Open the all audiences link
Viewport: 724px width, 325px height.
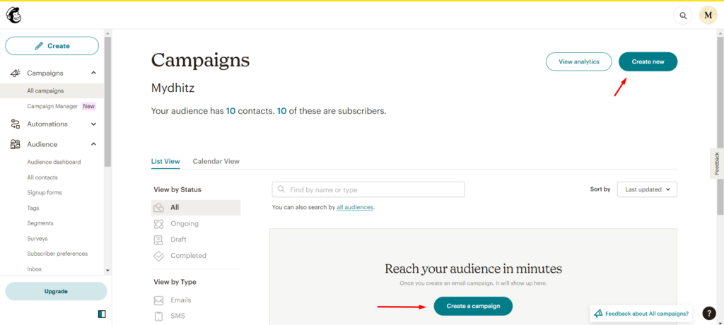tap(355, 208)
